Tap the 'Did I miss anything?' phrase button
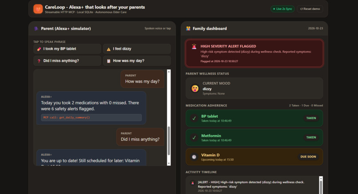This screenshot has height=194, width=358. [x=67, y=61]
